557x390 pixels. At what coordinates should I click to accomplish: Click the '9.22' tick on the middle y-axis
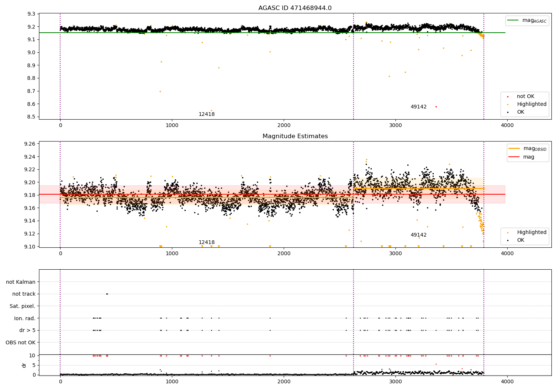pyautogui.click(x=30, y=169)
